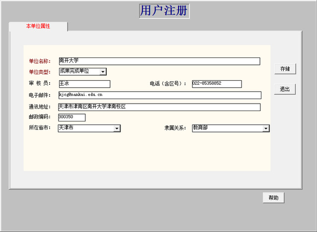Click the 电话（含区号） label
This screenshot has width=317, height=232.
[168, 83]
